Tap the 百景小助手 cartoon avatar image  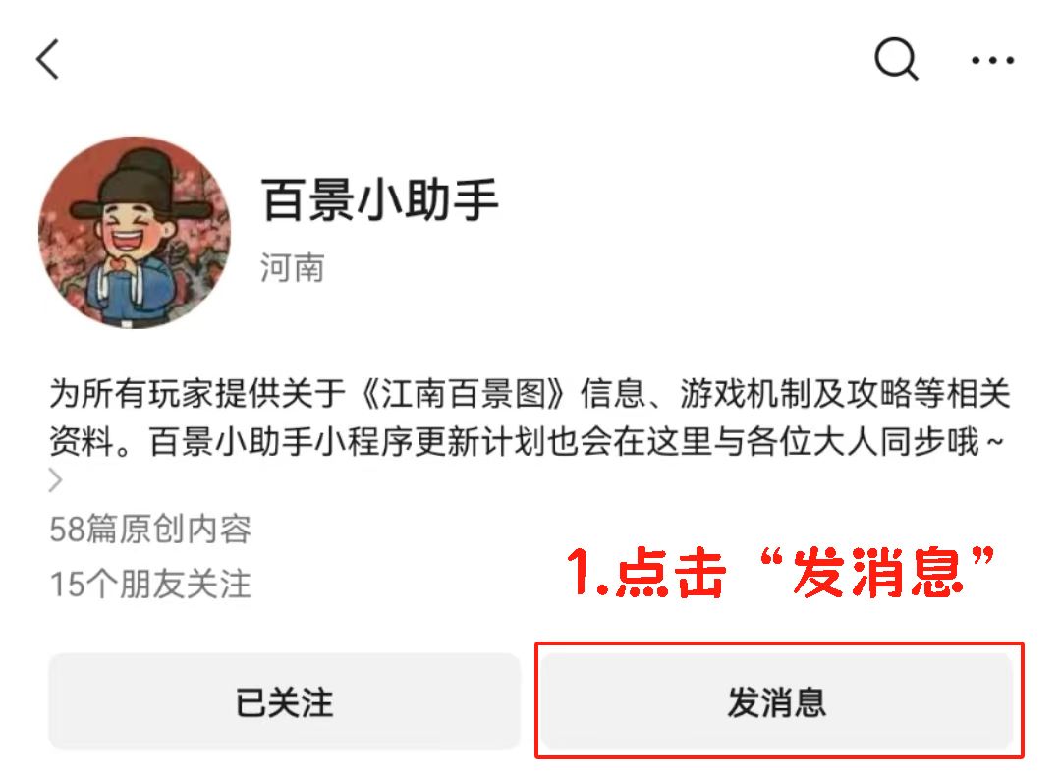tap(134, 232)
